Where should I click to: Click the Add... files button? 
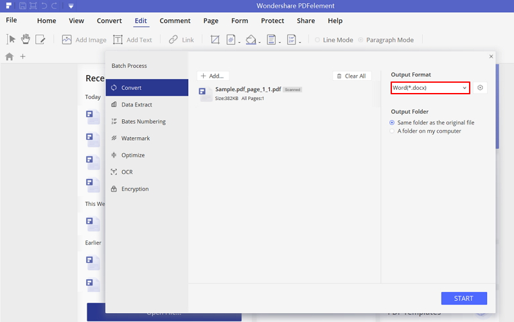click(213, 76)
